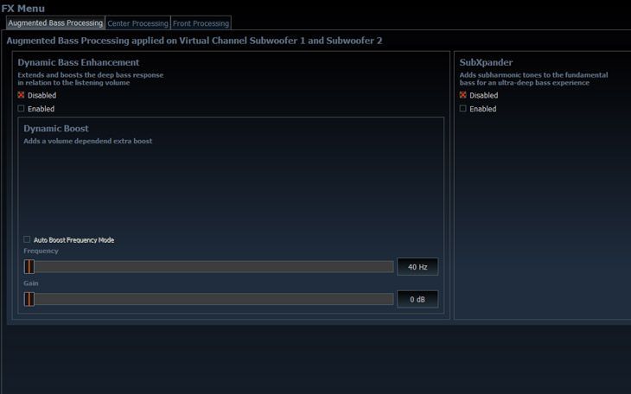This screenshot has width=631, height=394.
Task: Grab the Frequency slider handle
Action: pyautogui.click(x=29, y=267)
